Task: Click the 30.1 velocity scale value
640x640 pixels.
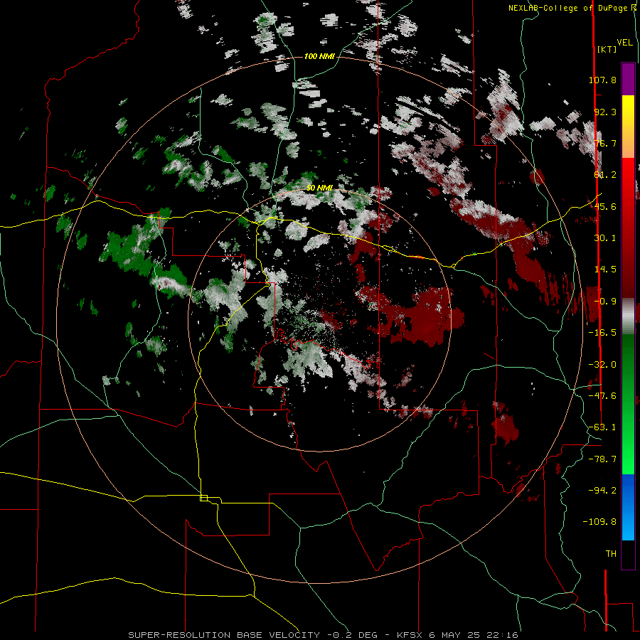Action: tap(605, 238)
